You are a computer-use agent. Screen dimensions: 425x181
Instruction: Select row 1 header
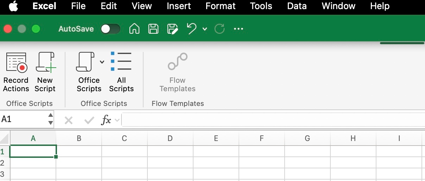[5, 151]
